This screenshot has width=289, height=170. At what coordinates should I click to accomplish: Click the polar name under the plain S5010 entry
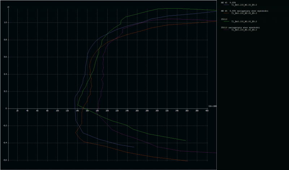click(x=244, y=22)
